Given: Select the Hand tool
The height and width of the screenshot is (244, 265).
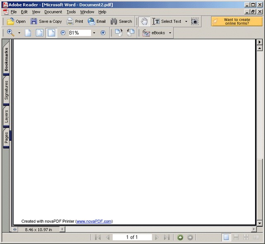Looking at the screenshot, I should pos(144,22).
